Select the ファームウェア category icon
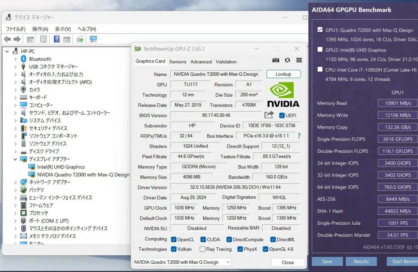Image resolution: width=418 pixels, height=272 pixels. [x=23, y=205]
